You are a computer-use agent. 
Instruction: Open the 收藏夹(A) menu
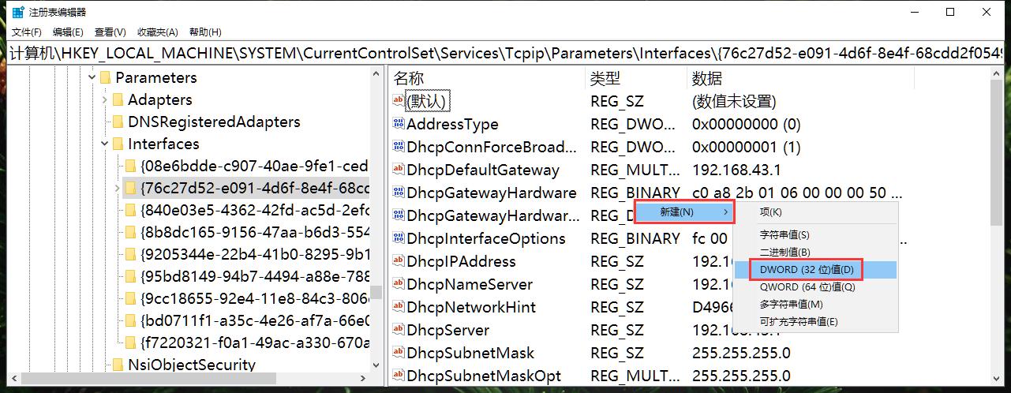click(156, 32)
